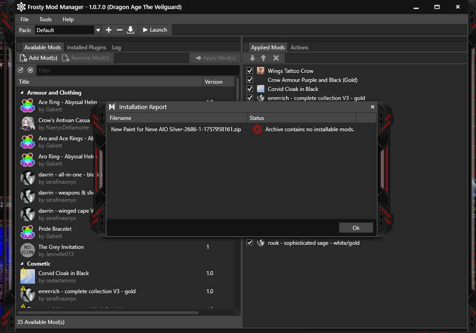Switch to the Installed Plugins tab
The image size is (476, 333).
pos(86,48)
